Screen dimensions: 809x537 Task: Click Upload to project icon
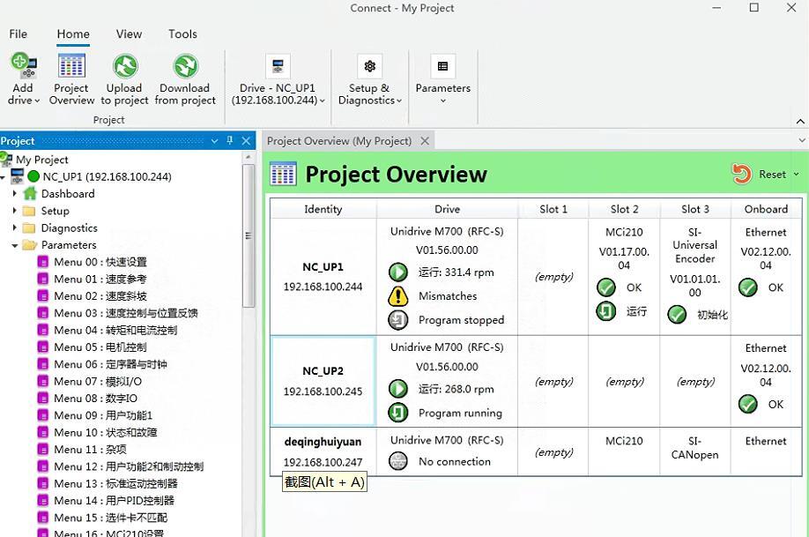124,66
